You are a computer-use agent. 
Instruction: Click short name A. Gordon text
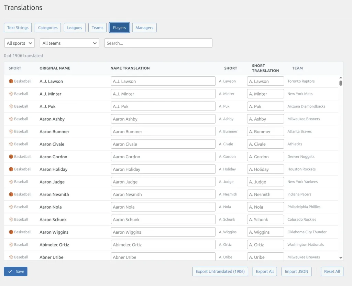pyautogui.click(x=227, y=157)
